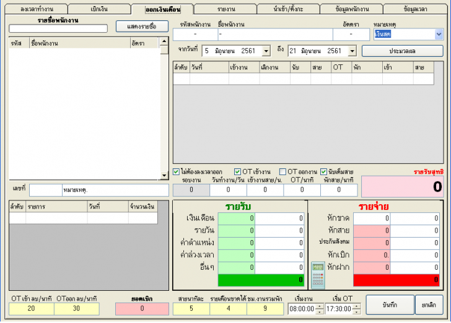Click the รายรับสุทธิ net income box
Viewport: 451px width, 323px height.
click(403, 187)
